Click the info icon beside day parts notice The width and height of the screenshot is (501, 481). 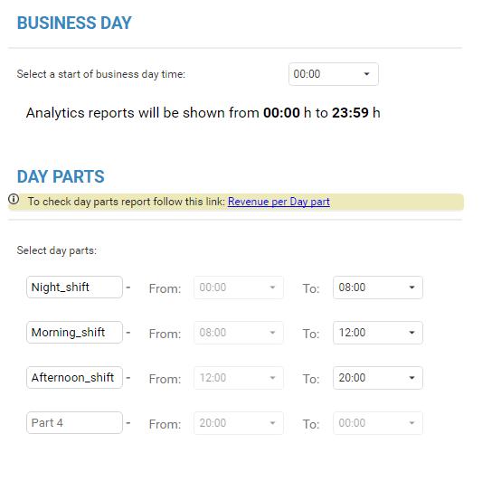(14, 199)
